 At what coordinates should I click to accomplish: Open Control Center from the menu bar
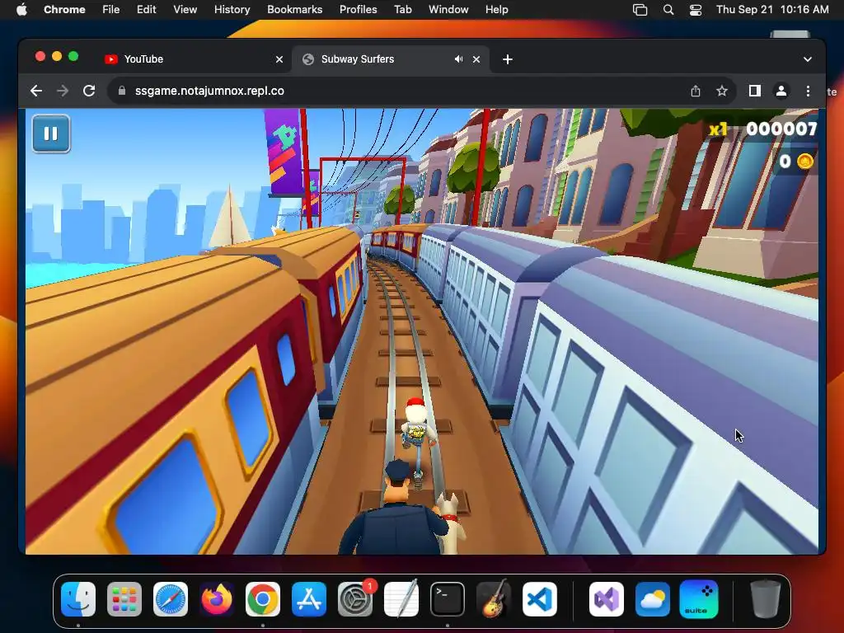pos(696,9)
